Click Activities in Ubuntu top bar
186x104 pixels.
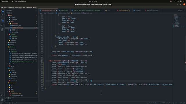pyautogui.click(x=5, y=1)
